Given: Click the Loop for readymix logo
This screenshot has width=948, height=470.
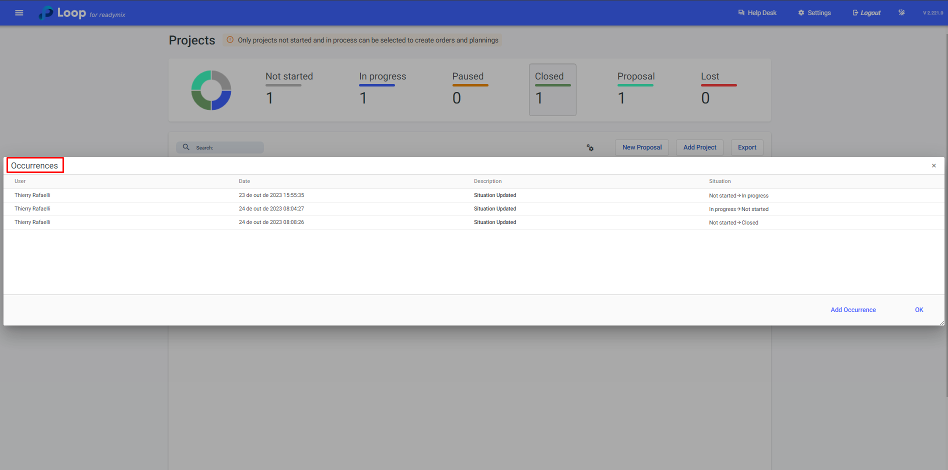Looking at the screenshot, I should pos(82,13).
